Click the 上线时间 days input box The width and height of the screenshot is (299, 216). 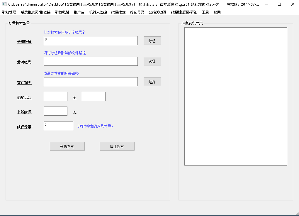(55, 111)
